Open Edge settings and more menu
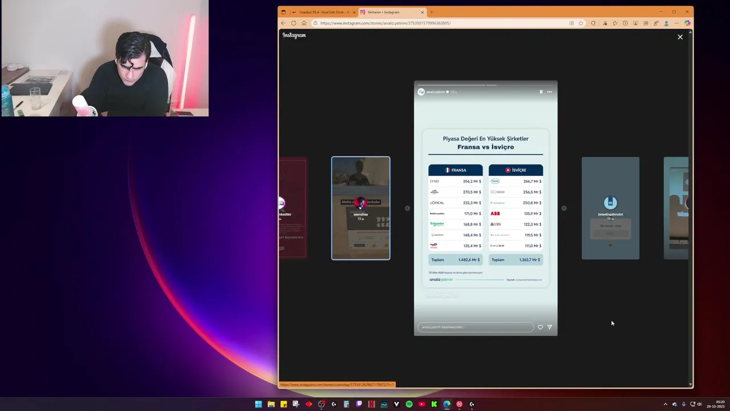This screenshot has width=730, height=411. (676, 23)
